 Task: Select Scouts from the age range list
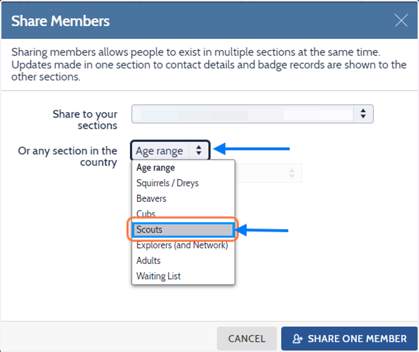pos(183,230)
